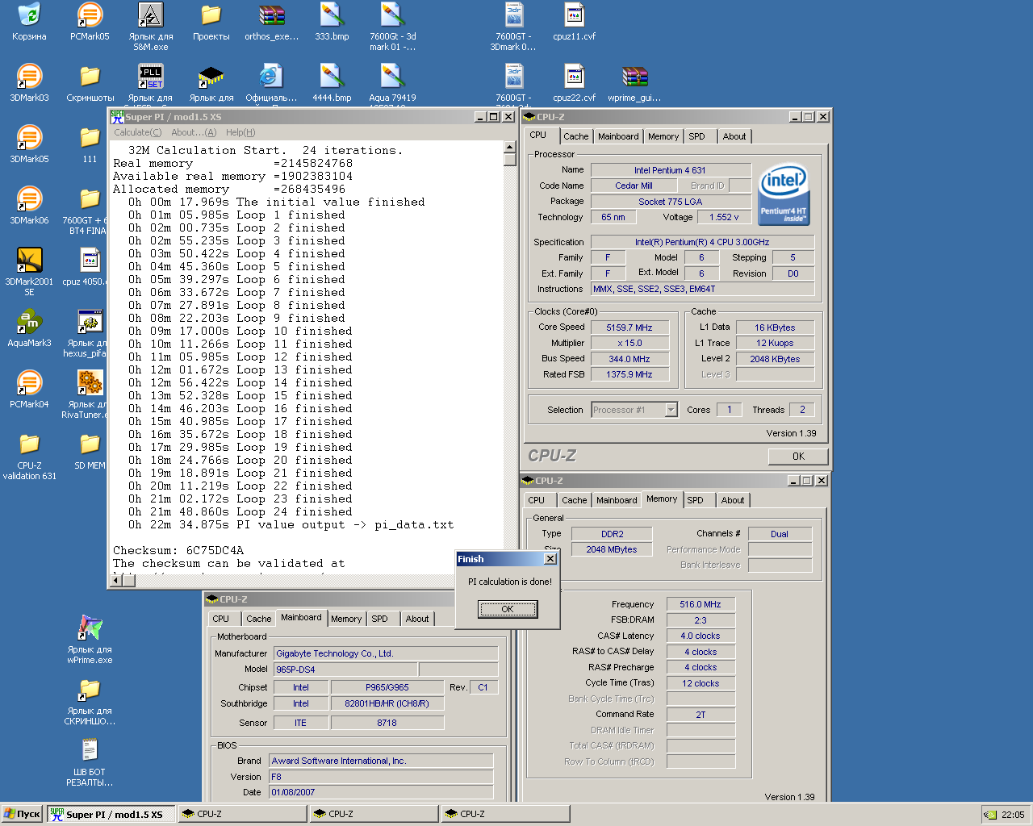The width and height of the screenshot is (1033, 826).
Task: Select CPU tab in the memory CPU-Z window
Action: pos(537,500)
